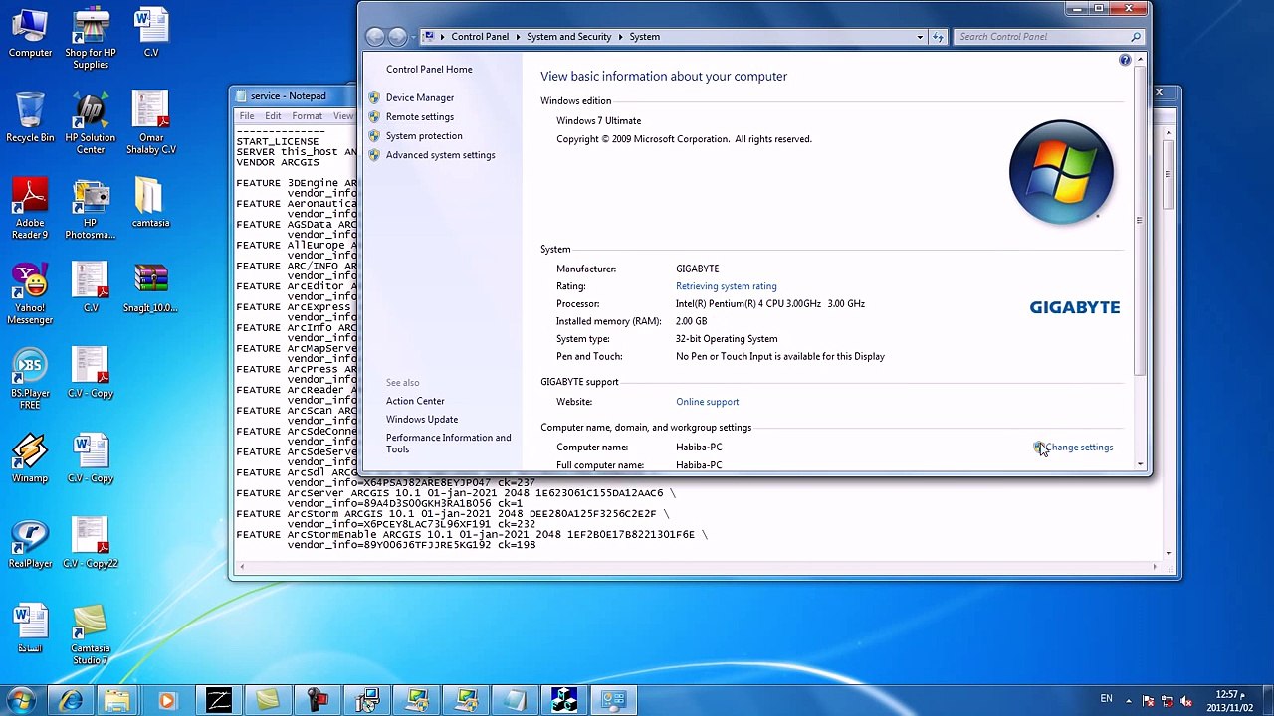Click the EN language indicator in taskbar
The height and width of the screenshot is (716, 1274).
(1106, 699)
